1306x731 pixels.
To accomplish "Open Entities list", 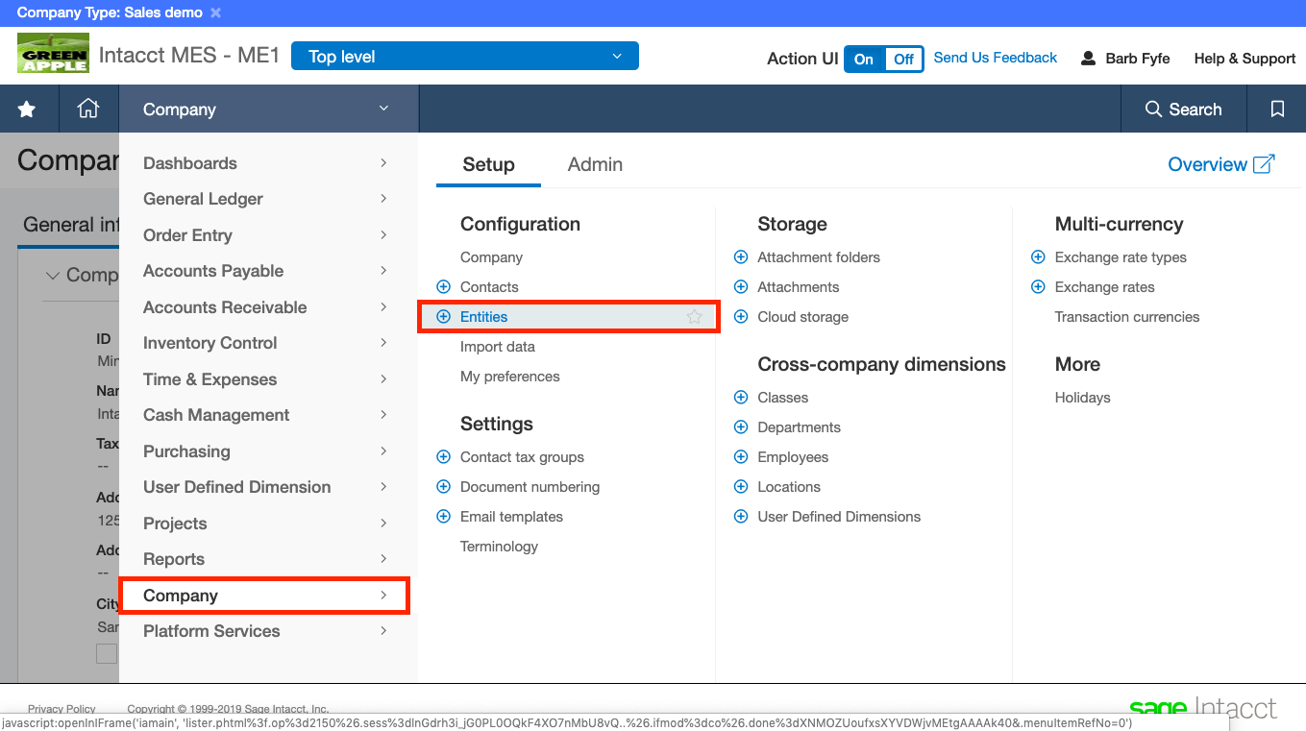I will (483, 317).
